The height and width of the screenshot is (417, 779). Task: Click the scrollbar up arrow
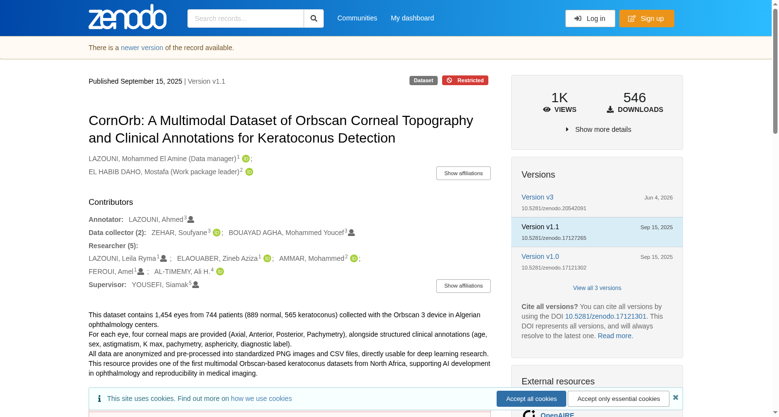click(775, 4)
